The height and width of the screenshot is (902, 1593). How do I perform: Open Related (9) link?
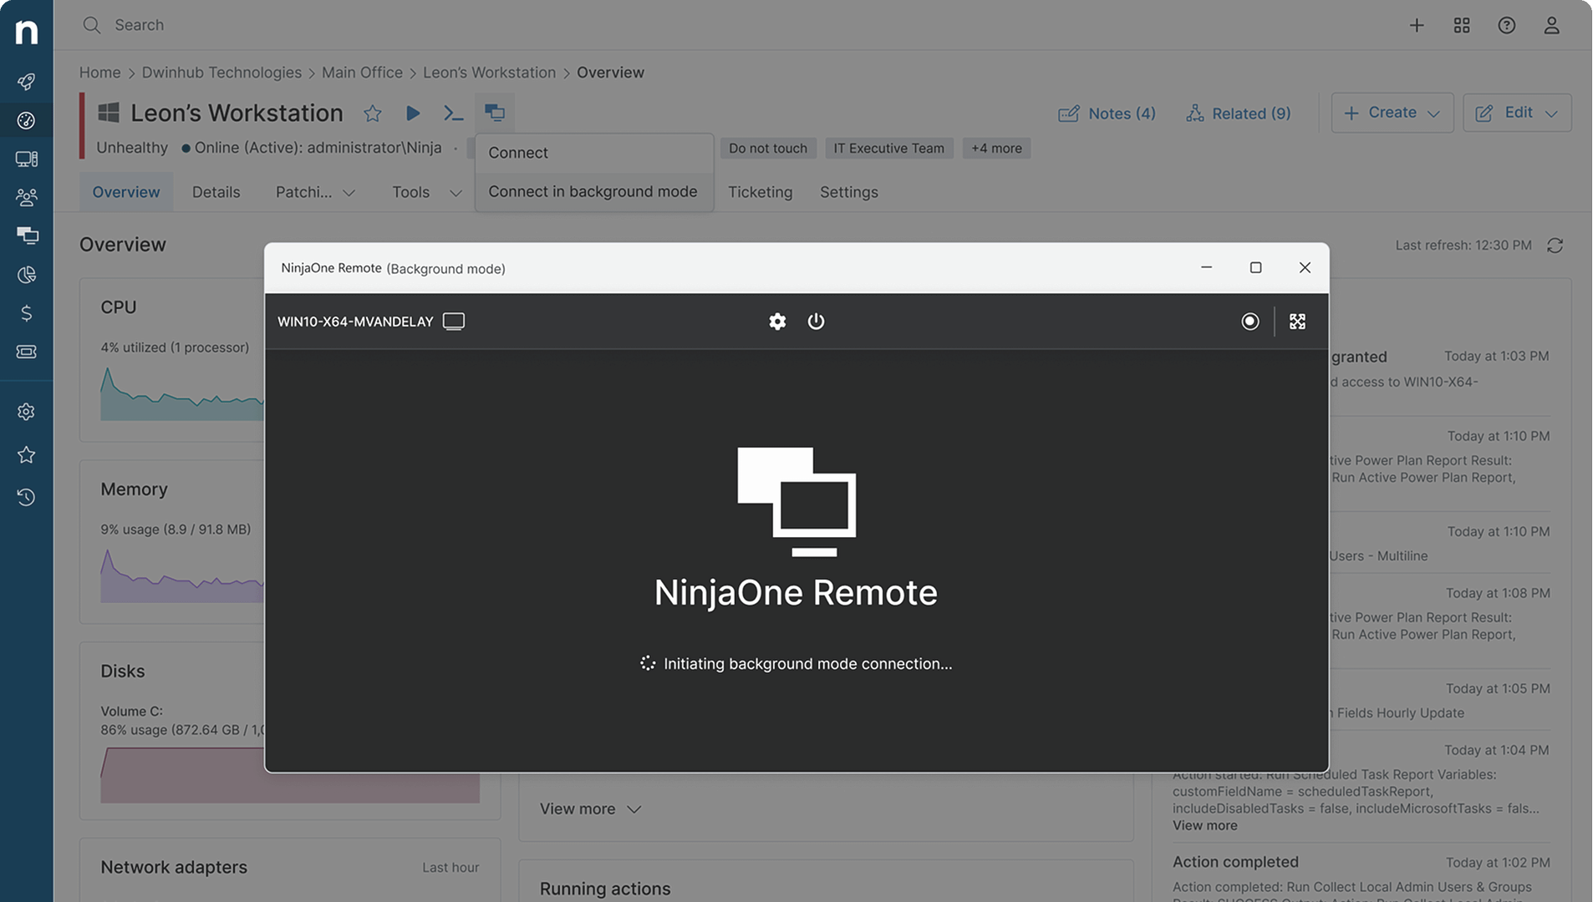1238,114
